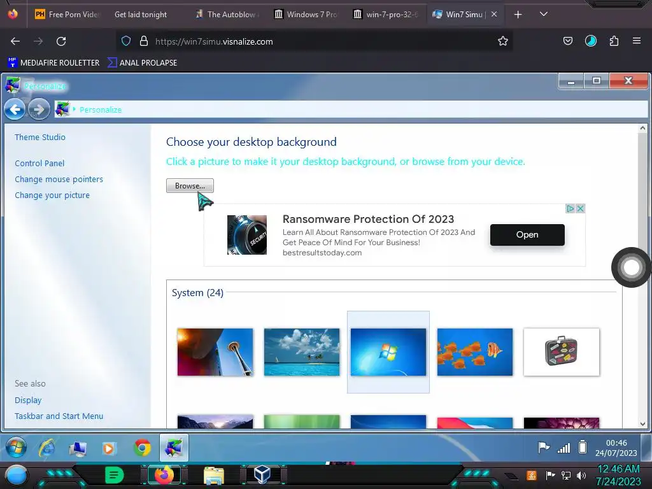
Task: Click Personalize item in simulated taskbar
Action: (x=174, y=448)
